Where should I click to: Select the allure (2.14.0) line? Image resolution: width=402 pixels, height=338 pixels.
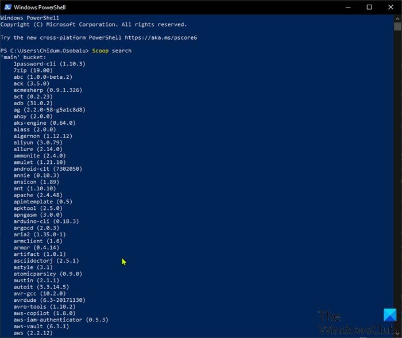(x=38, y=149)
